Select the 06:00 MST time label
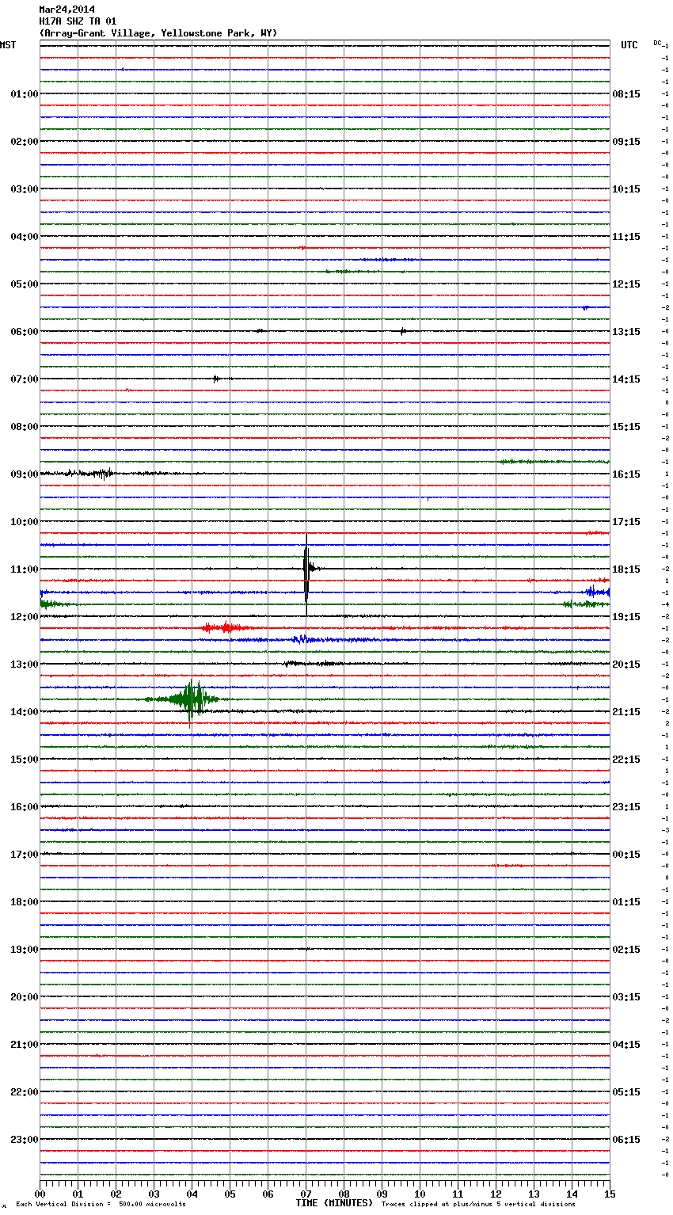Screen dimensions: 673x1215 point(25,332)
